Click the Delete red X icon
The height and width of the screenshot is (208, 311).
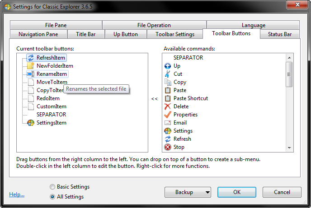pos(168,106)
